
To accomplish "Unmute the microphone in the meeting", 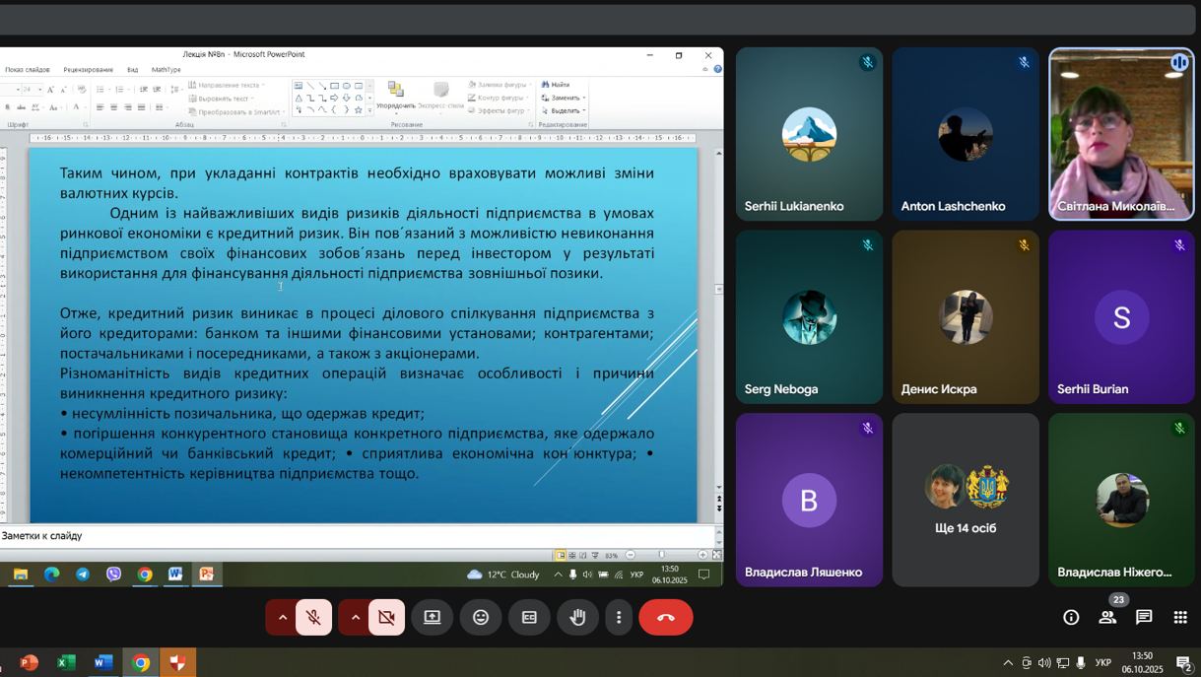I will [x=311, y=617].
